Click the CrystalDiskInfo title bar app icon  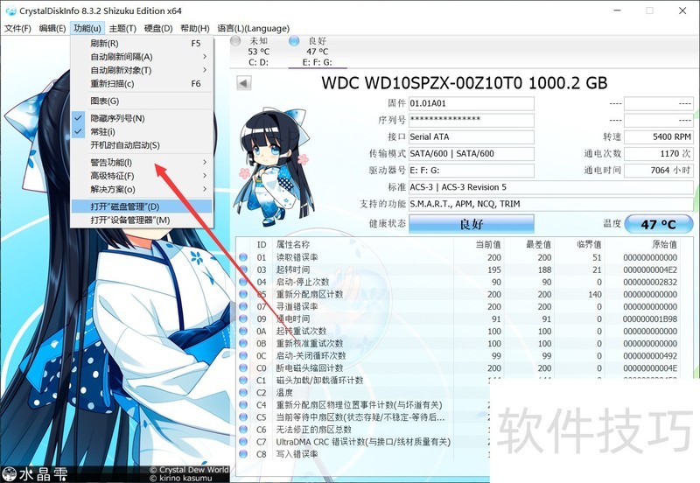point(10,10)
